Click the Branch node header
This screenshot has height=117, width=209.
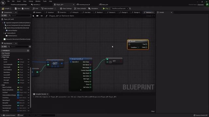coord(138,41)
